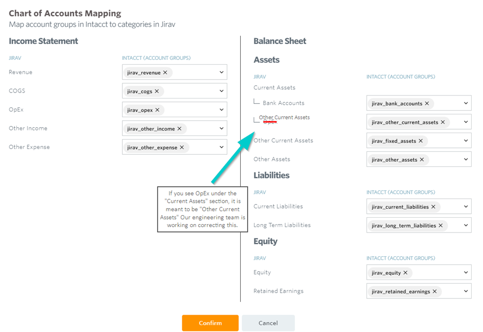
Task: Expand the Retained Earnings dropdown
Action: click(466, 291)
